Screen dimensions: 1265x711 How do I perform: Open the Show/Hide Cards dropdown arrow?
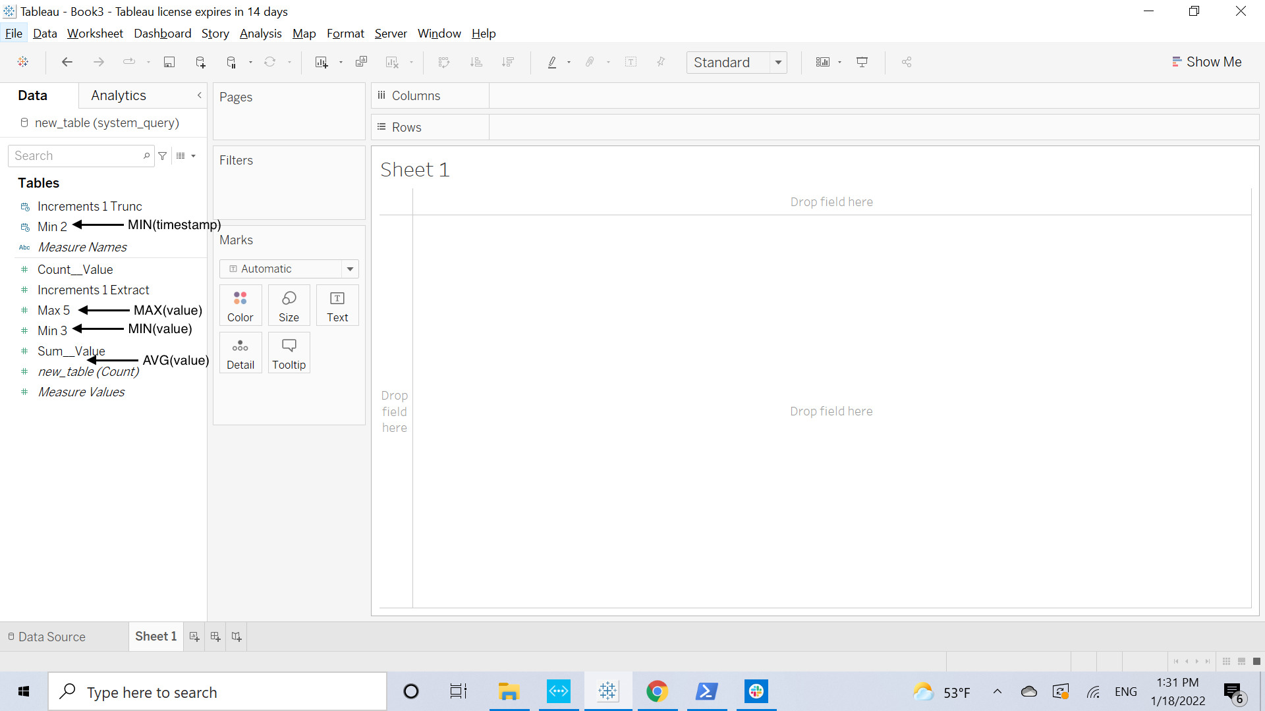tap(839, 63)
